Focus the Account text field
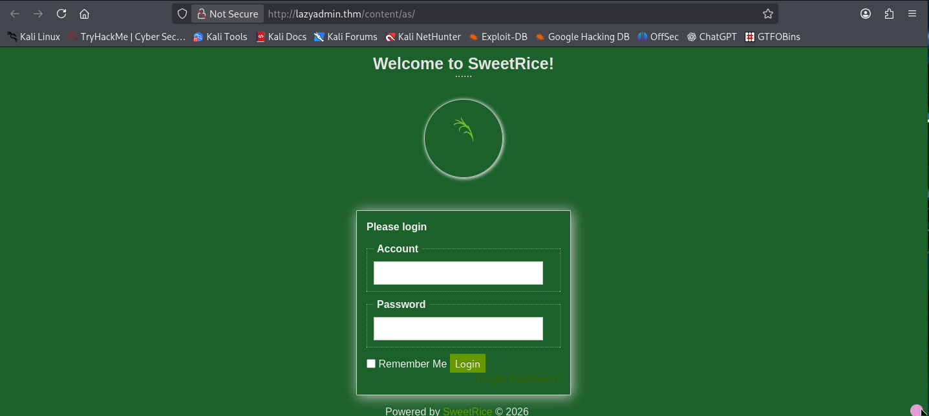Screen dimensions: 929x416 pyautogui.click(x=458, y=273)
